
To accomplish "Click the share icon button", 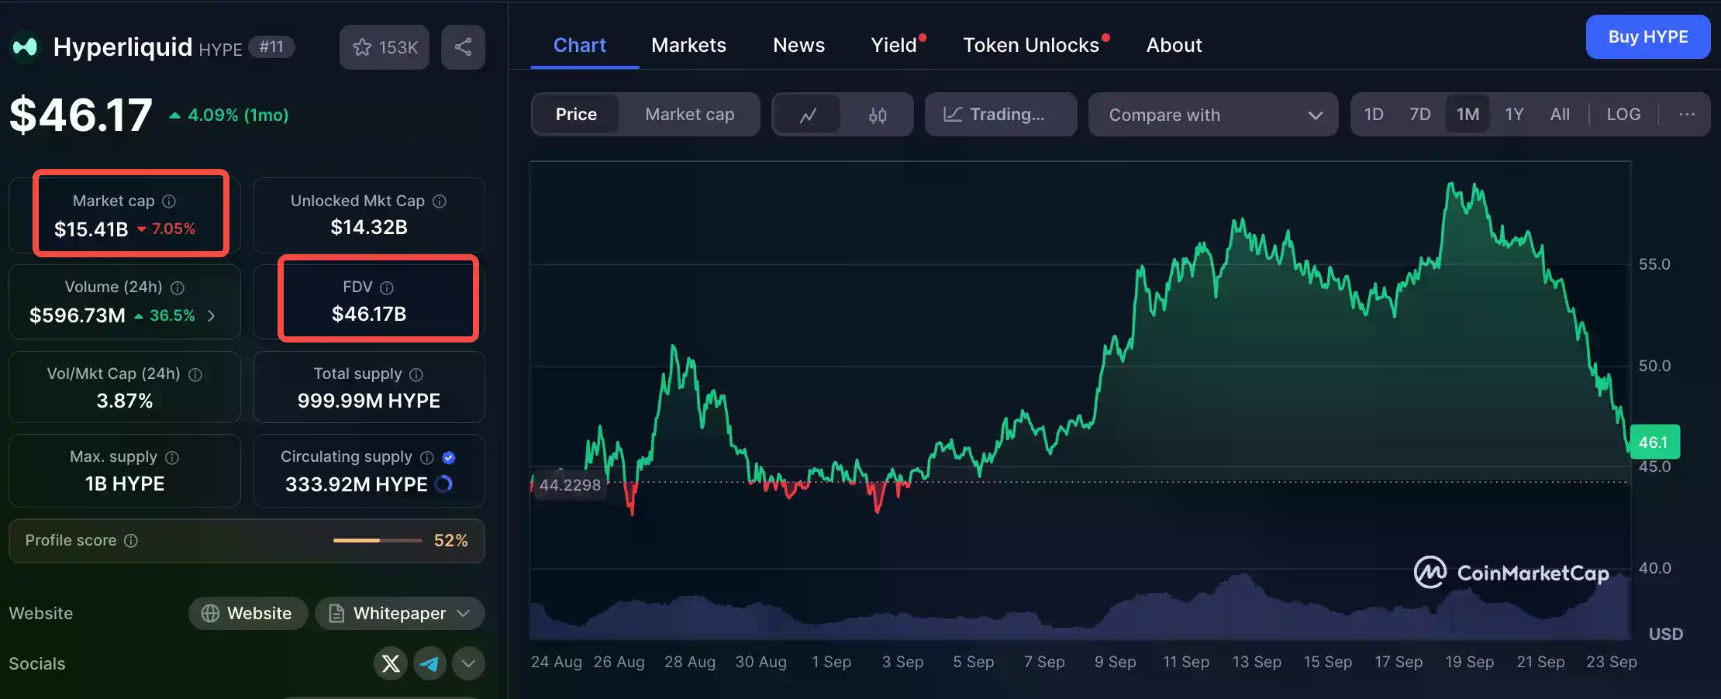I will 463,47.
